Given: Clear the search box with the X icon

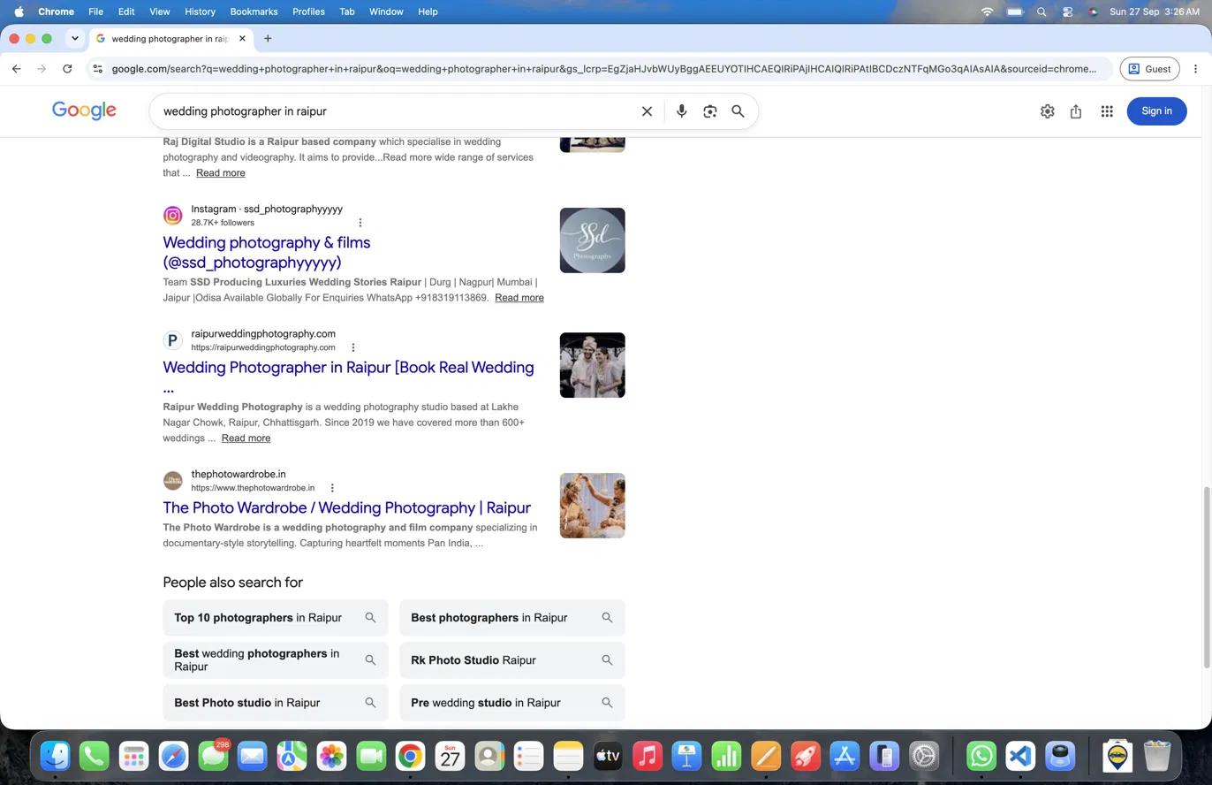Looking at the screenshot, I should [x=647, y=111].
